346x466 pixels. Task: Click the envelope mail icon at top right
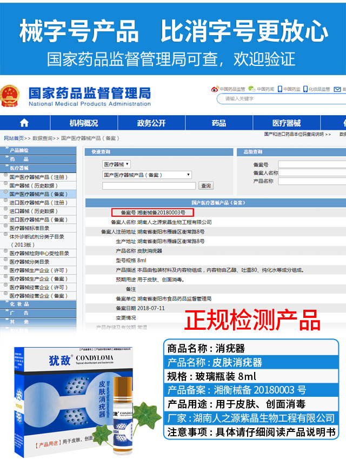pyautogui.click(x=337, y=89)
